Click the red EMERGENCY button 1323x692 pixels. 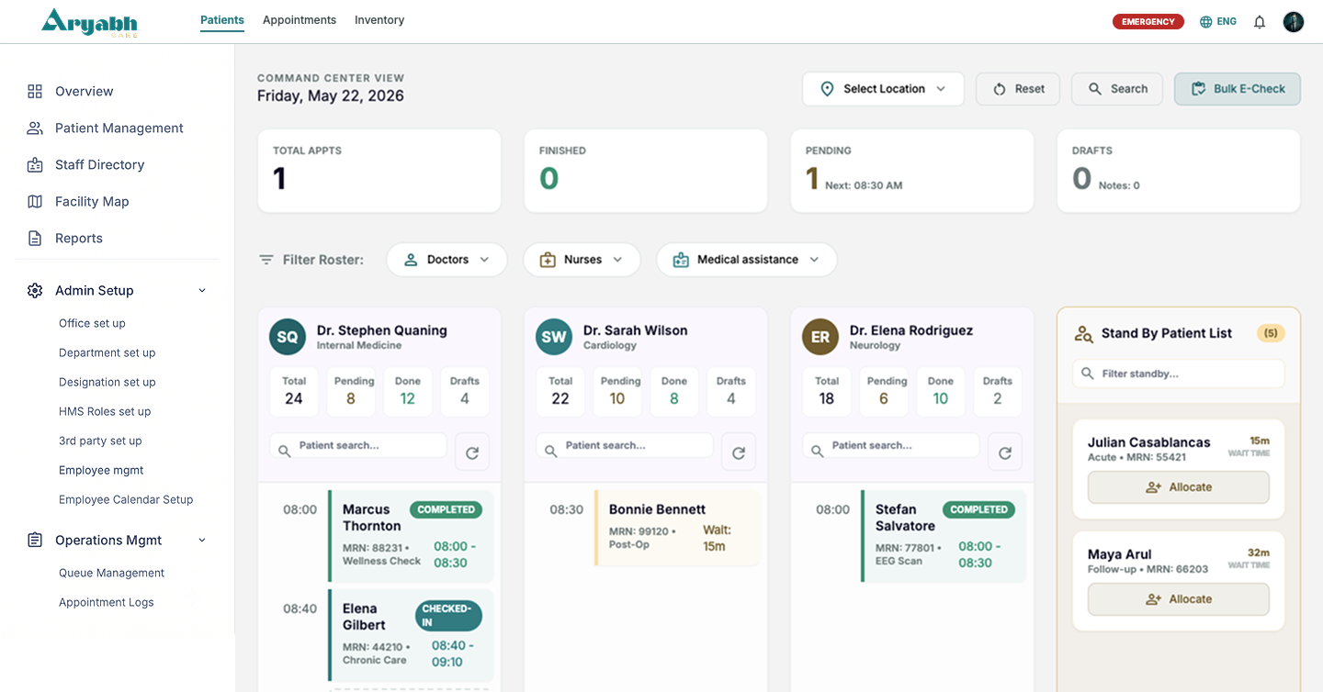pos(1148,22)
